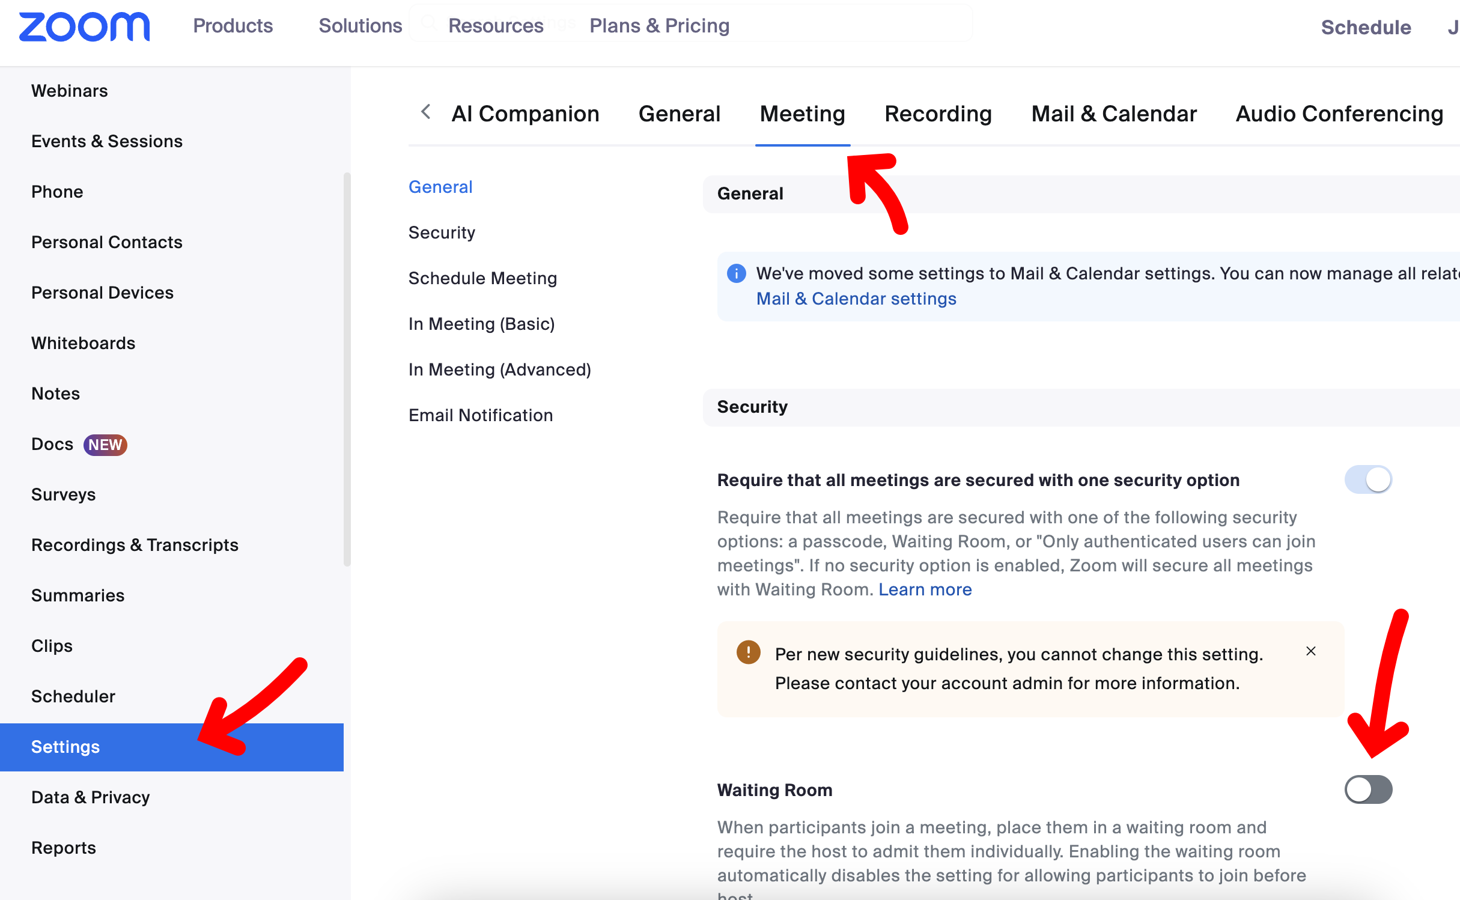Screen dimensions: 1460x900
Task: Select Settings in the sidebar
Action: (172, 747)
